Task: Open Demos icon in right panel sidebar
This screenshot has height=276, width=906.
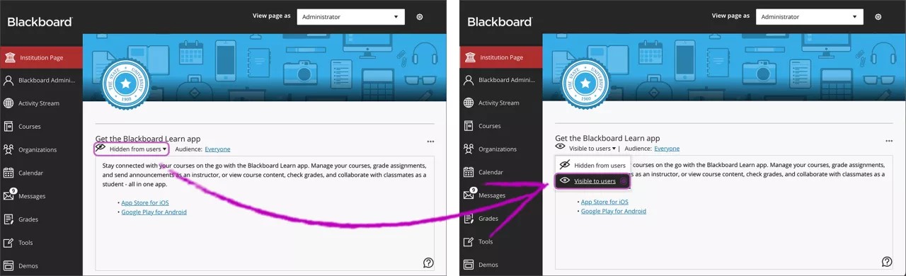Action: [x=469, y=265]
